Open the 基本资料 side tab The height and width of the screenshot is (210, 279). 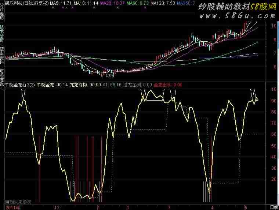(2, 55)
